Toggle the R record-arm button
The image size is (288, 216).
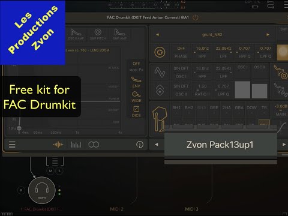(x=21, y=190)
